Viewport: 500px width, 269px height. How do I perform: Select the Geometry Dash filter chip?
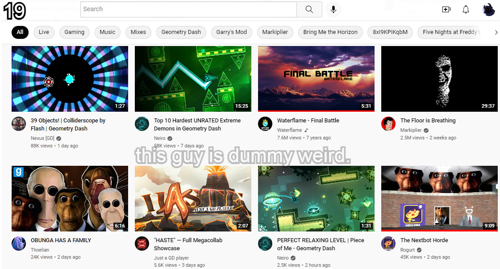[181, 32]
